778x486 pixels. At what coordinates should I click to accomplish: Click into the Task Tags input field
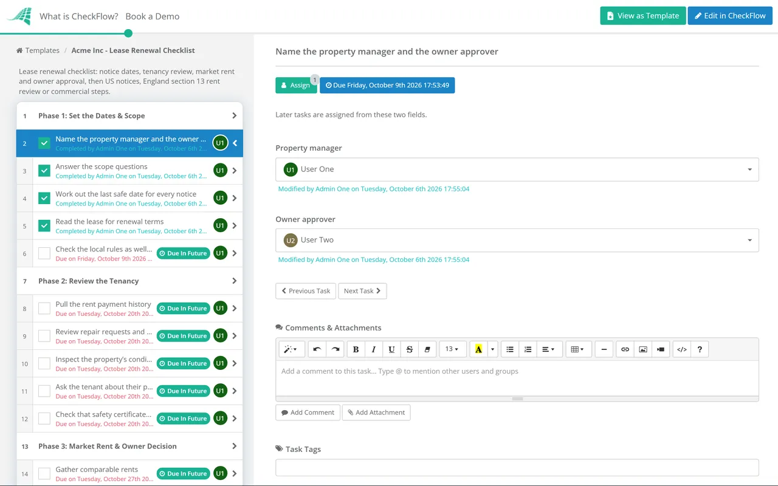pos(517,468)
